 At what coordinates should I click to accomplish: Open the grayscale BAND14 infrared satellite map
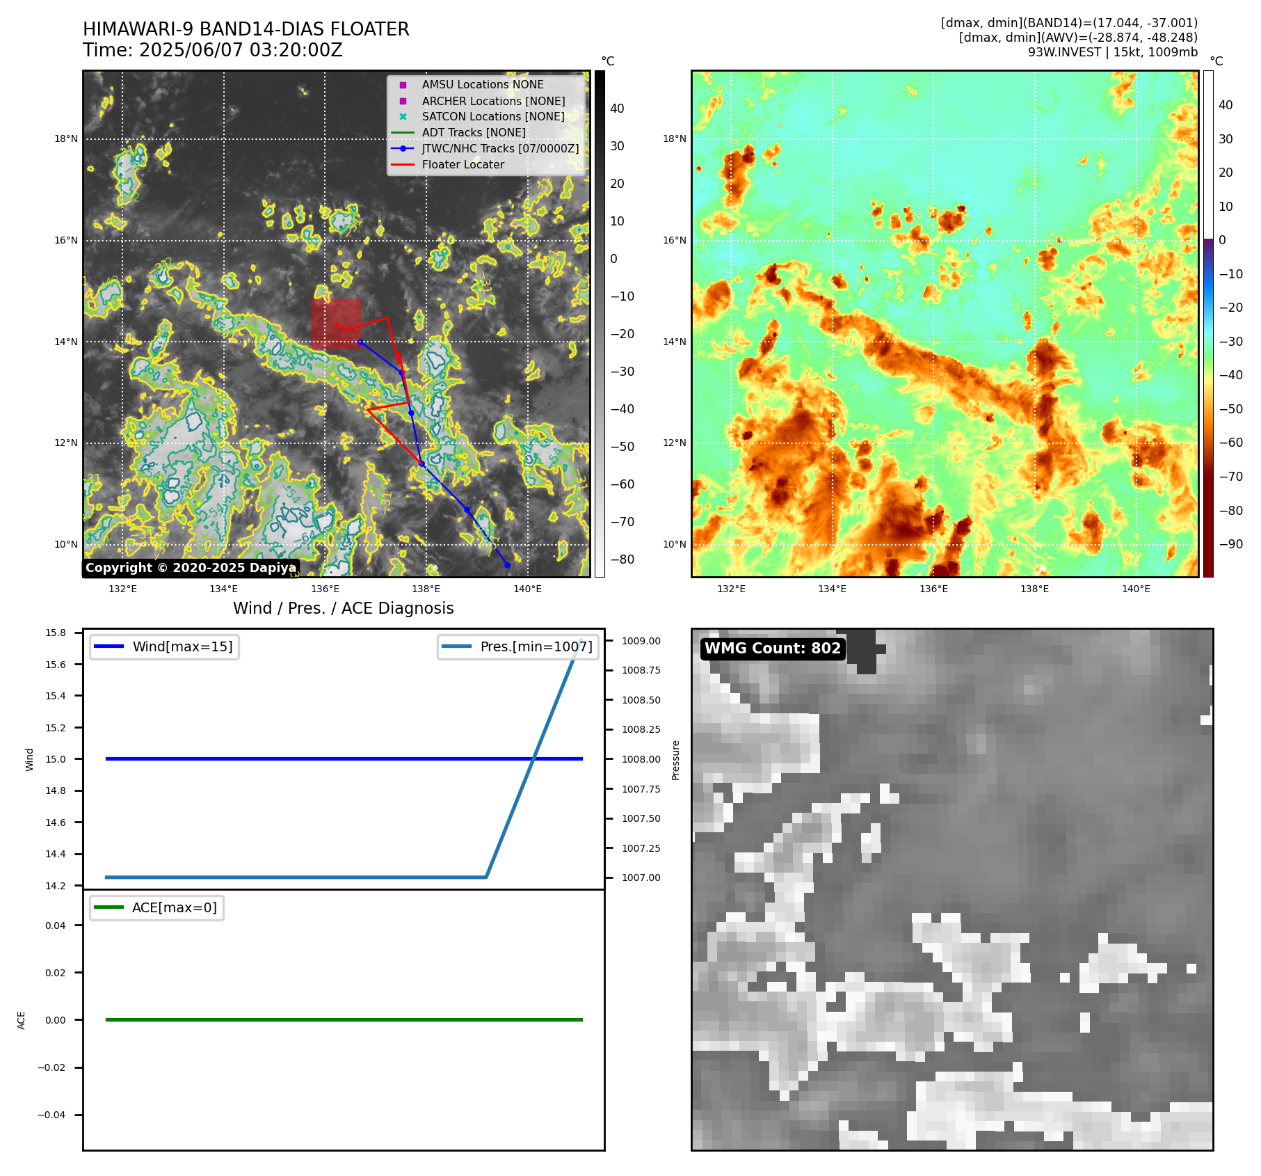point(337,324)
